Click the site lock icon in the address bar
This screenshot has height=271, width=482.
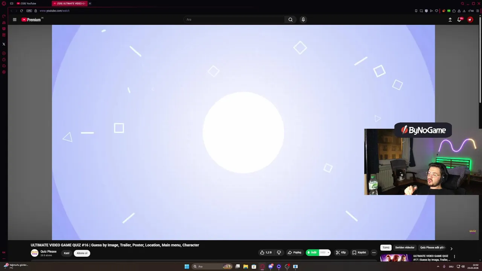pos(36,11)
